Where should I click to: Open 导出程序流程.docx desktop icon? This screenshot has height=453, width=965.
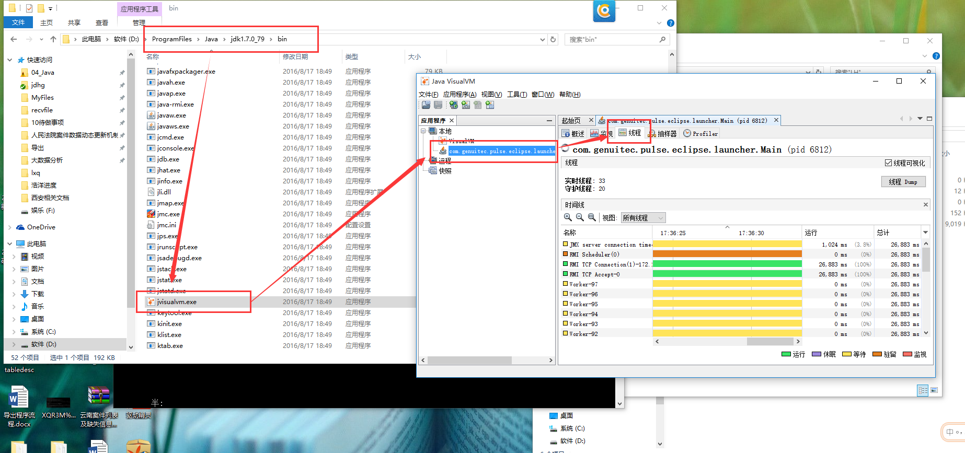click(x=19, y=406)
